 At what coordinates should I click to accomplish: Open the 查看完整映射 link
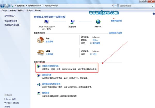click(116, 21)
